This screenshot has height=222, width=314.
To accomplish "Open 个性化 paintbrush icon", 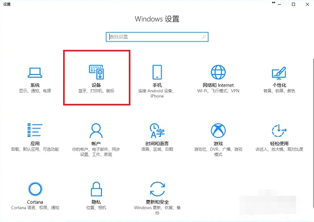I will (279, 73).
